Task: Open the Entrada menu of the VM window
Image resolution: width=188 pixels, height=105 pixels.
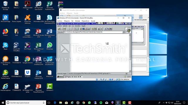Action: [78, 21]
